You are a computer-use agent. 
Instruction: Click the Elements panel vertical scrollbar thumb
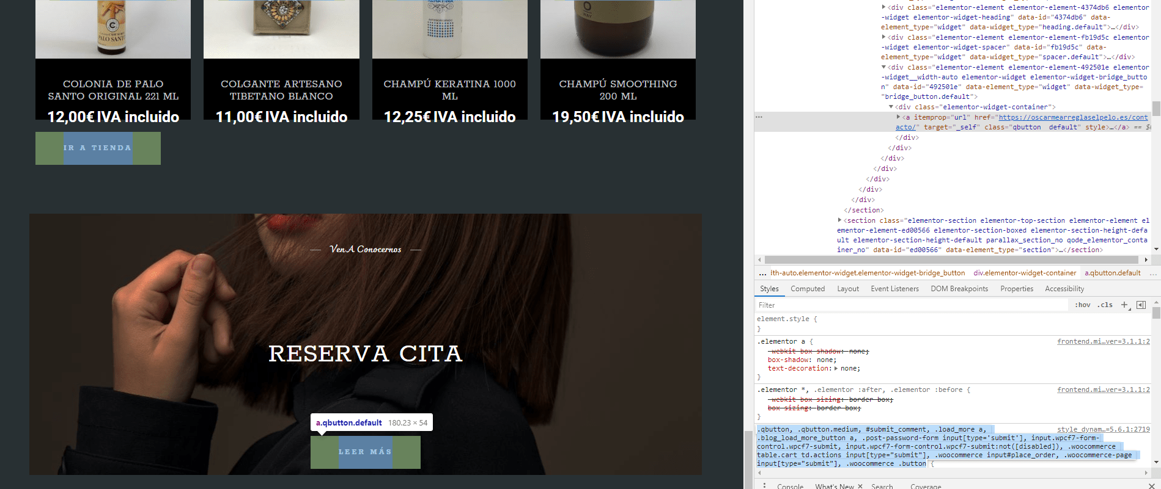tap(1156, 109)
